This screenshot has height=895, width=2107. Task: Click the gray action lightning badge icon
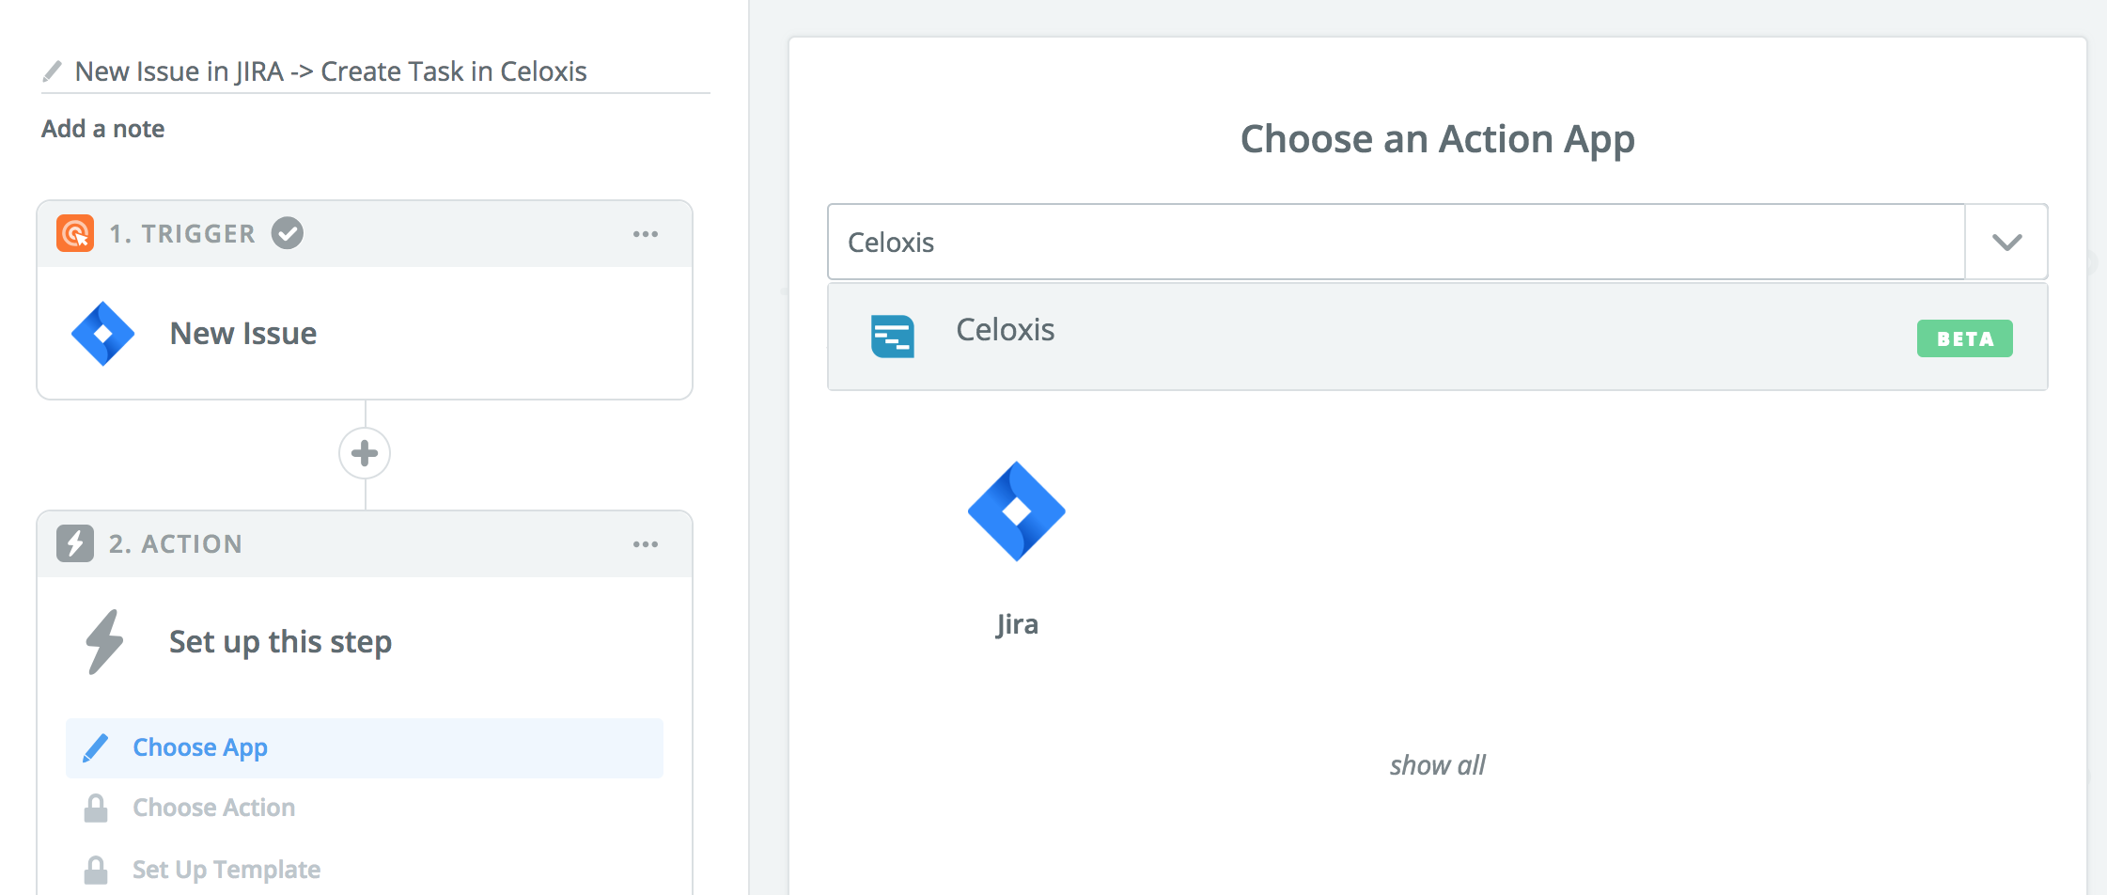[x=75, y=543]
